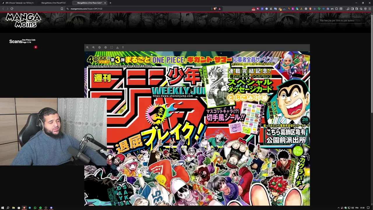This screenshot has height=210, width=373.
Task: Open Windows taskbar search
Action: pos(8,208)
